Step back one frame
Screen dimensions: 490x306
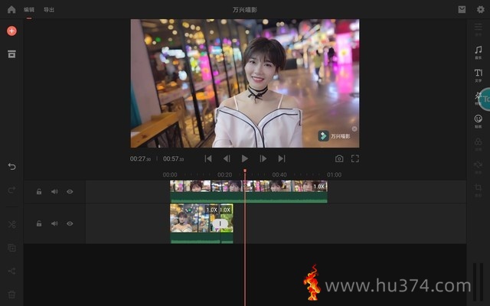[227, 158]
